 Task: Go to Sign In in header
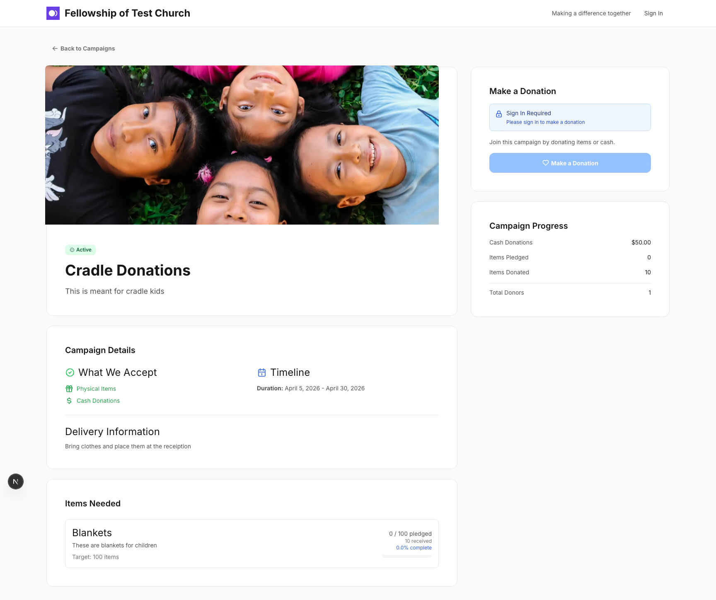tap(653, 13)
